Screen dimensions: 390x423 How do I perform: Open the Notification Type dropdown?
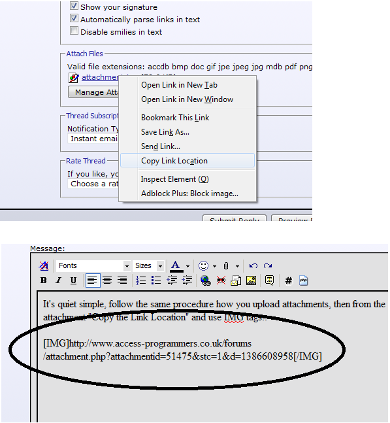point(93,139)
